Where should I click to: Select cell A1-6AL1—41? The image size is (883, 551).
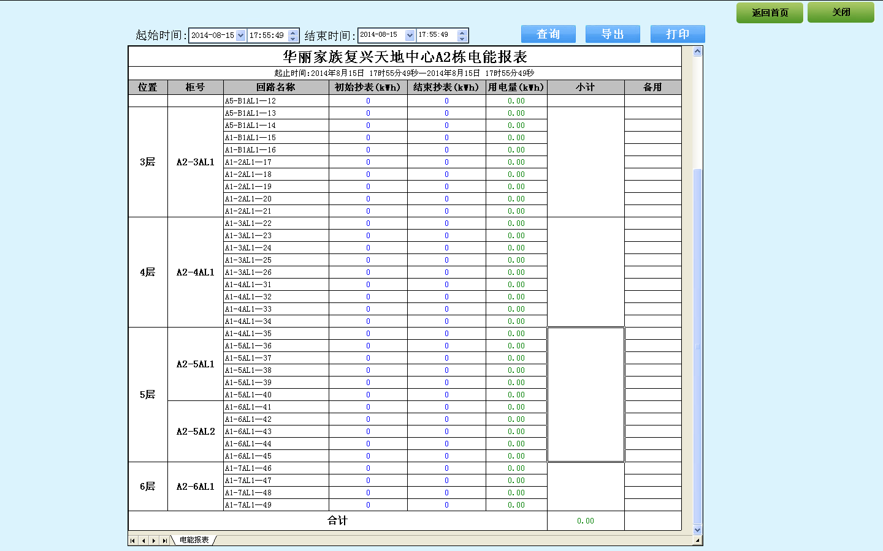point(276,407)
